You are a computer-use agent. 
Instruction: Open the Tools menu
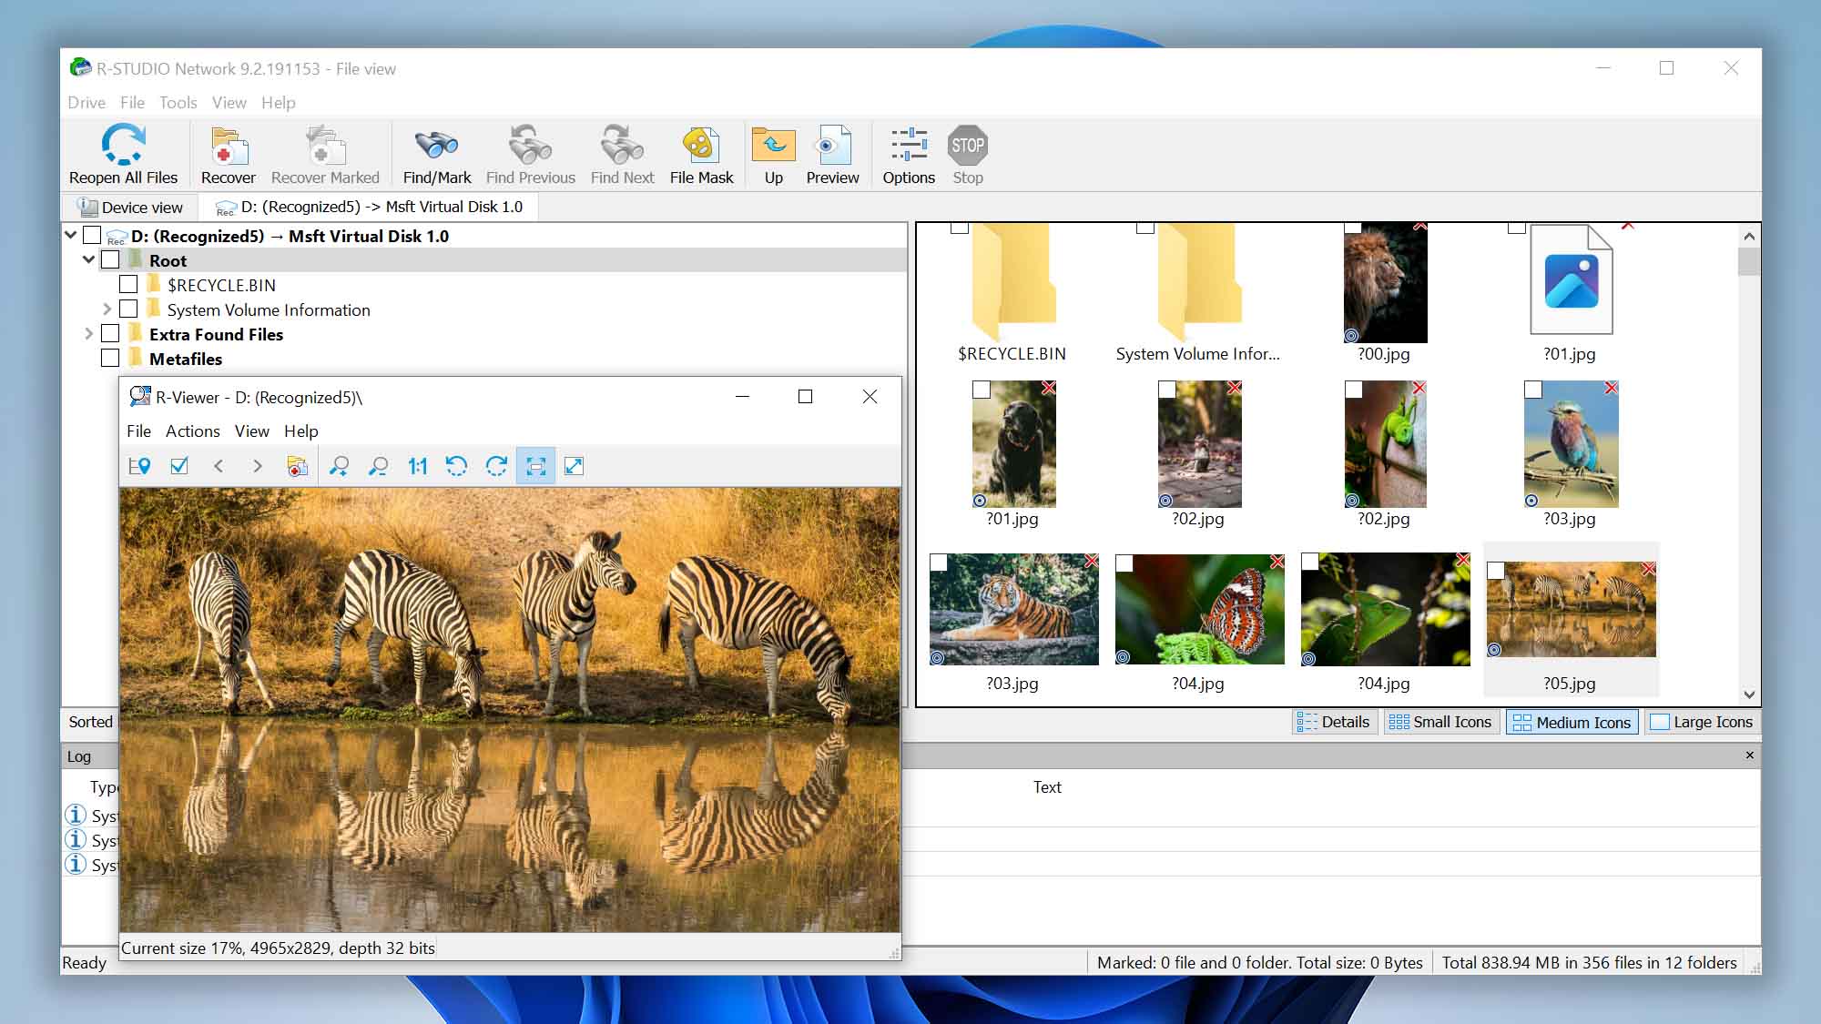[178, 103]
